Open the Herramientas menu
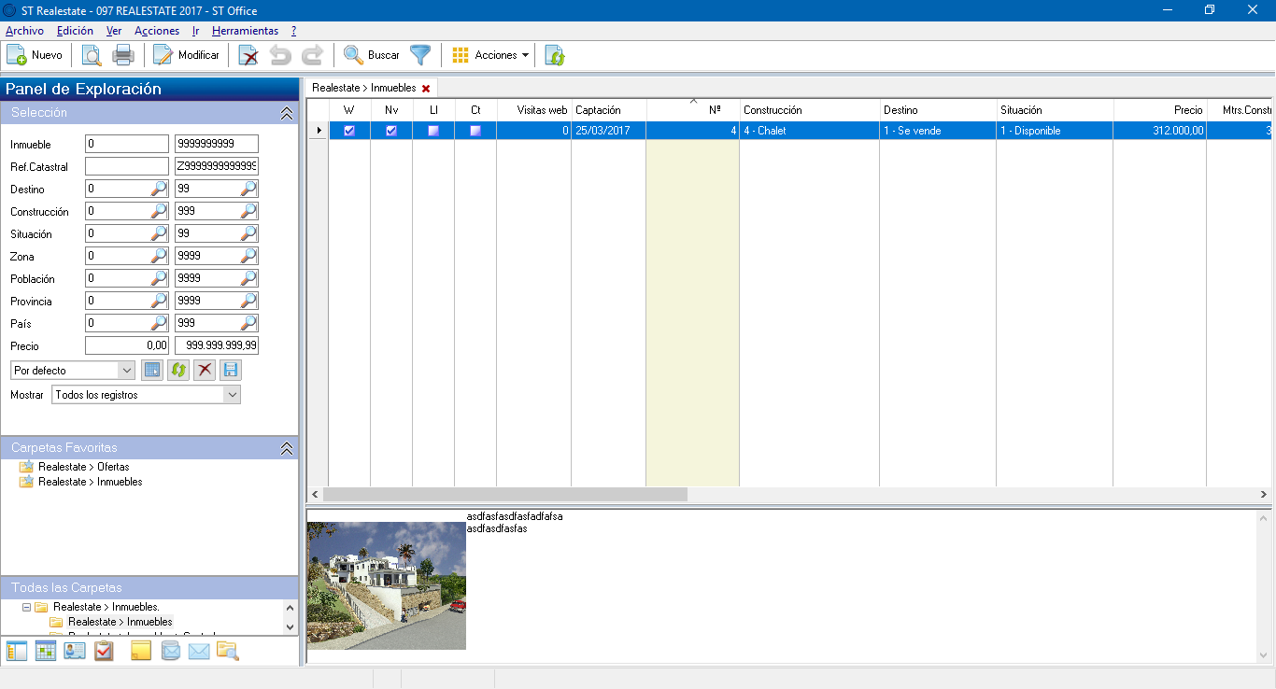This screenshot has width=1276, height=689. coord(245,31)
